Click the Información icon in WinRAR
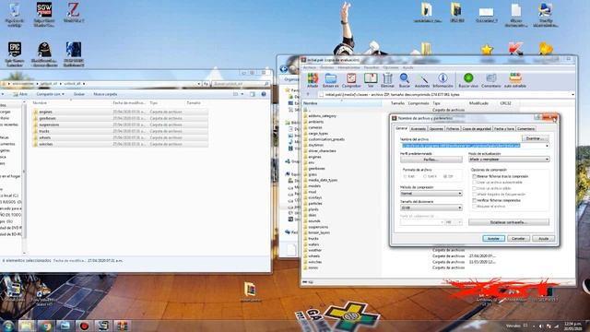This screenshot has height=332, width=590. click(x=442, y=80)
